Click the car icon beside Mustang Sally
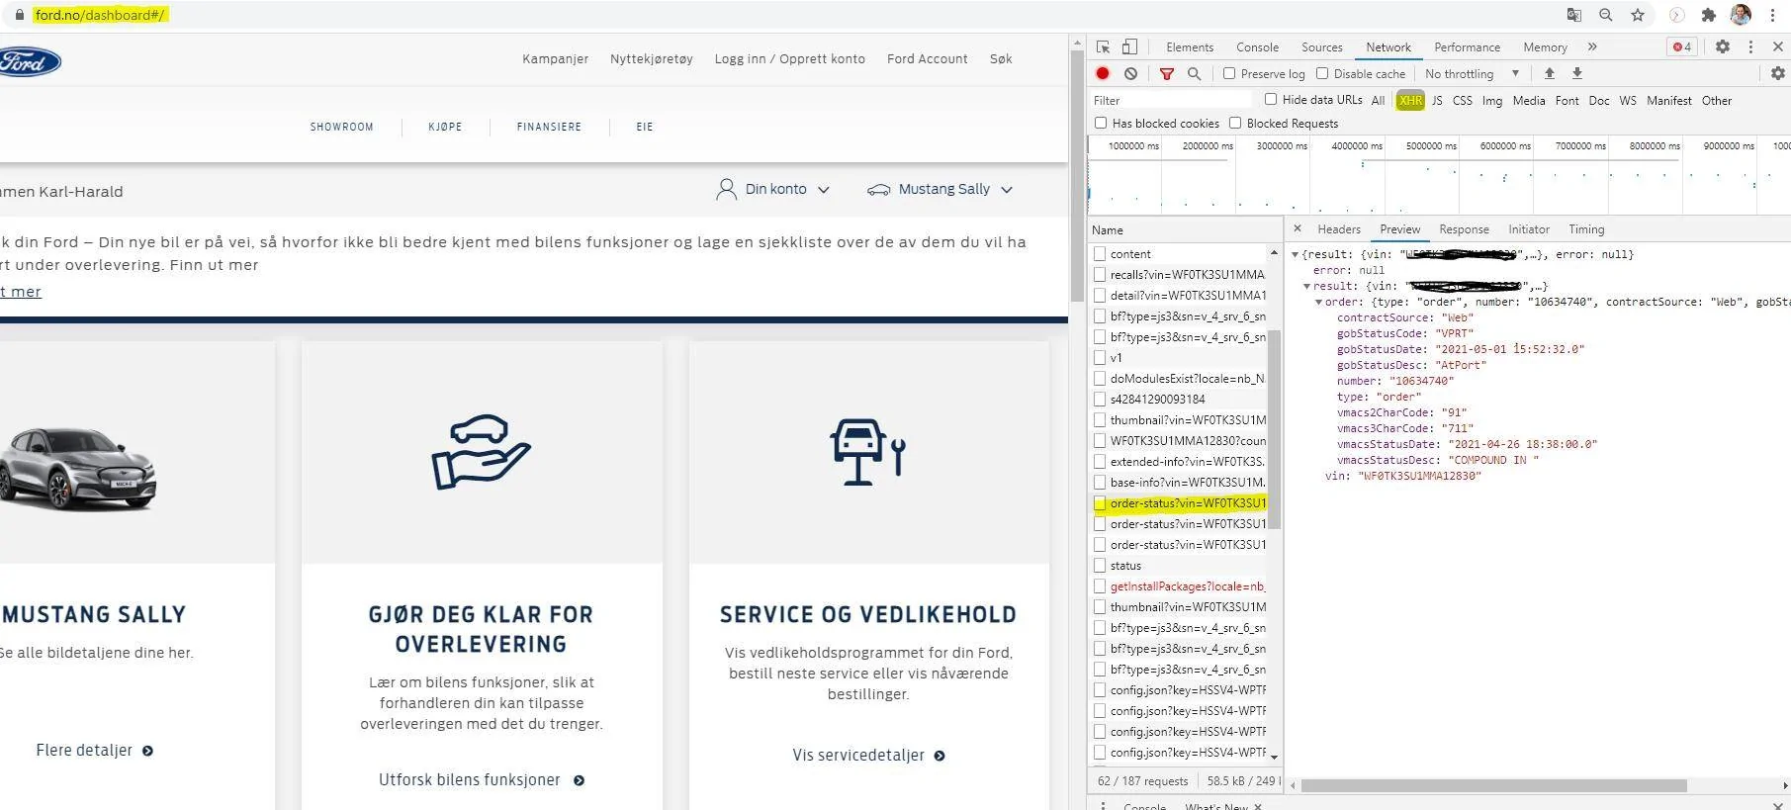Screen dimensions: 1791x810 pos(878,190)
